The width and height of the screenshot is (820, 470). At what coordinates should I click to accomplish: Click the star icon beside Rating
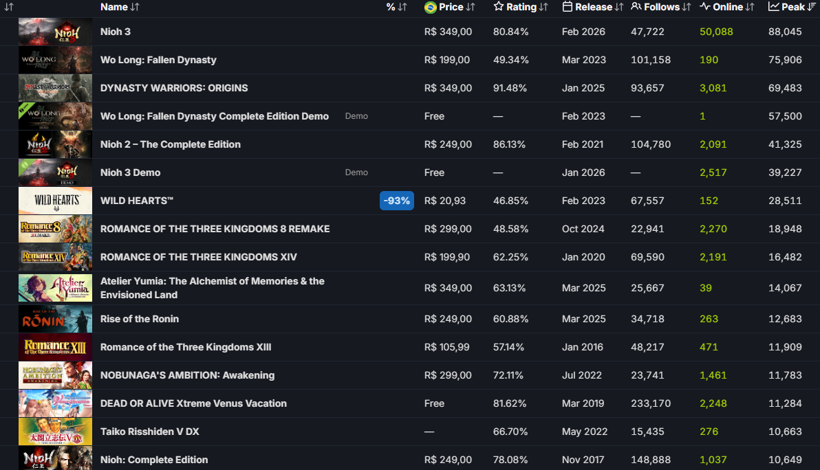[499, 7]
